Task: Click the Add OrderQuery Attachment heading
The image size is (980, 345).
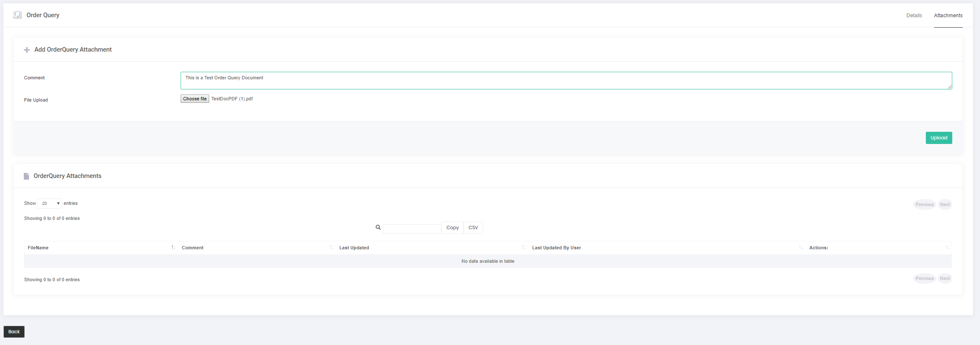Action: [73, 50]
